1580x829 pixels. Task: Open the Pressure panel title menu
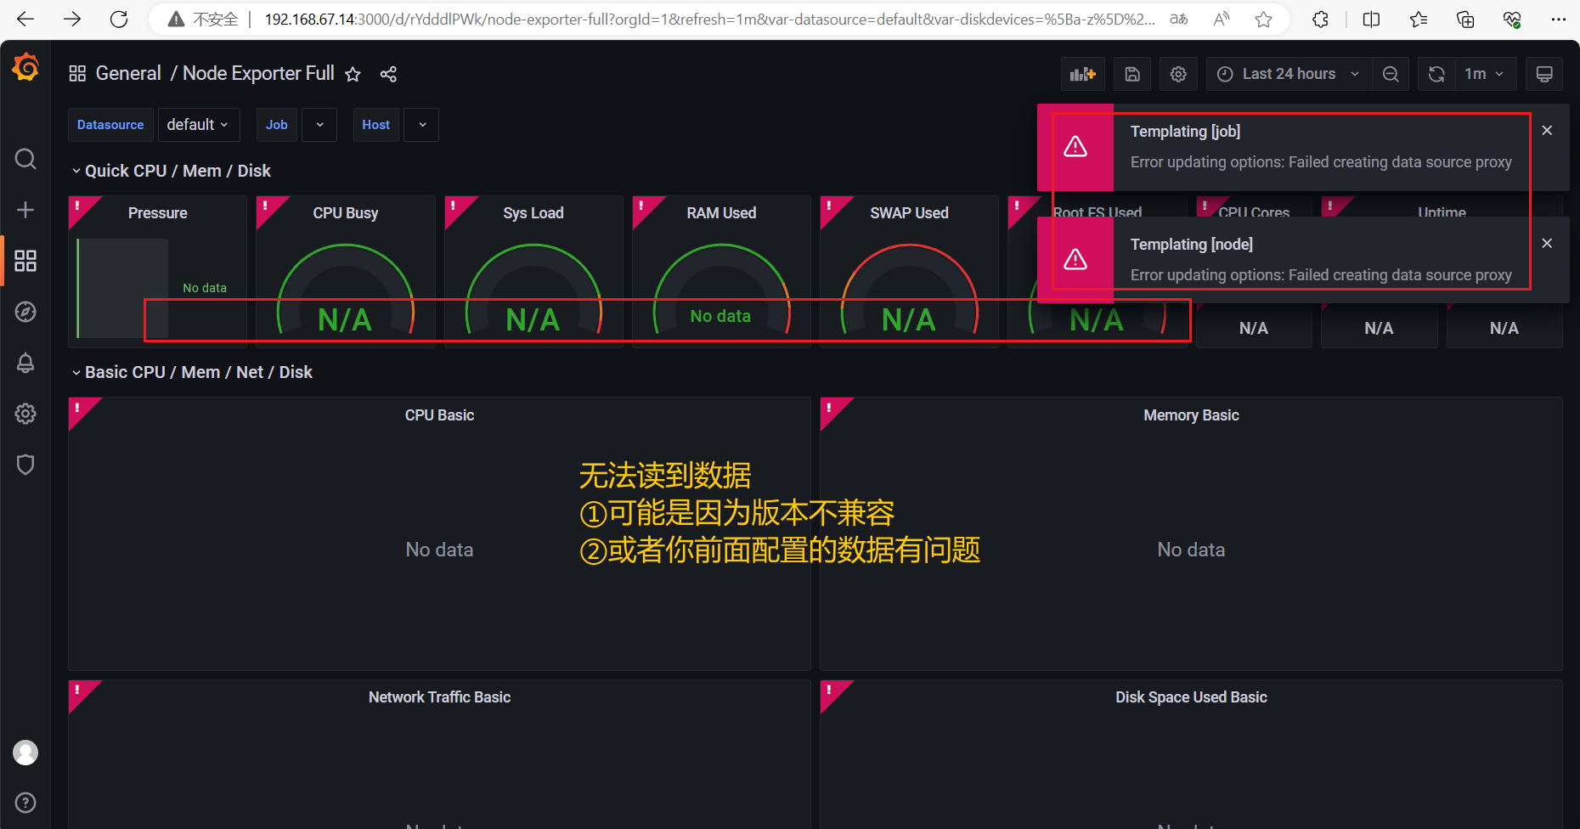[x=158, y=213]
